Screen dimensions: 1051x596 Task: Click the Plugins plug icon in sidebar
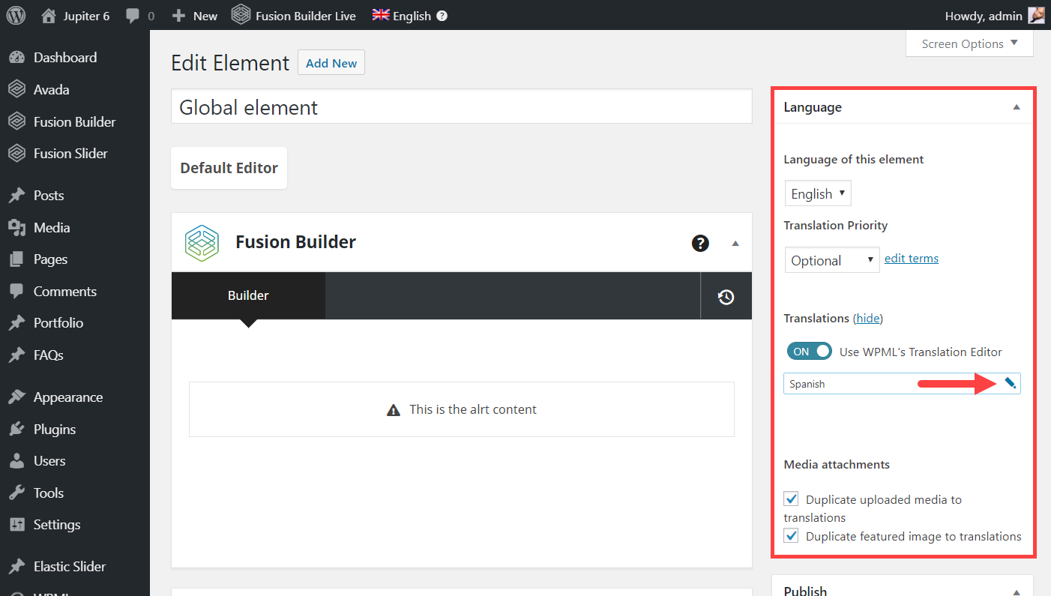click(x=16, y=430)
